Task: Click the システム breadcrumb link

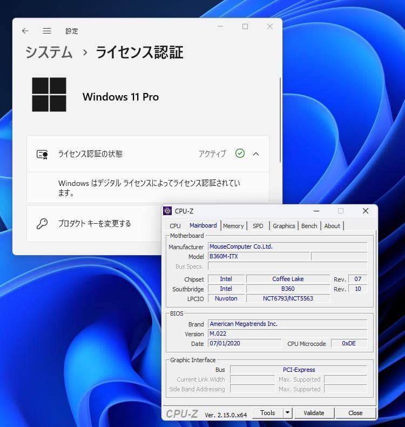Action: [49, 52]
